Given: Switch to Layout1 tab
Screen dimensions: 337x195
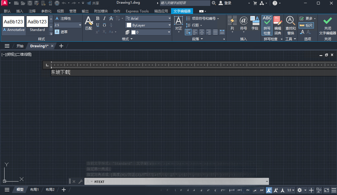Looking at the screenshot, I should (34, 190).
